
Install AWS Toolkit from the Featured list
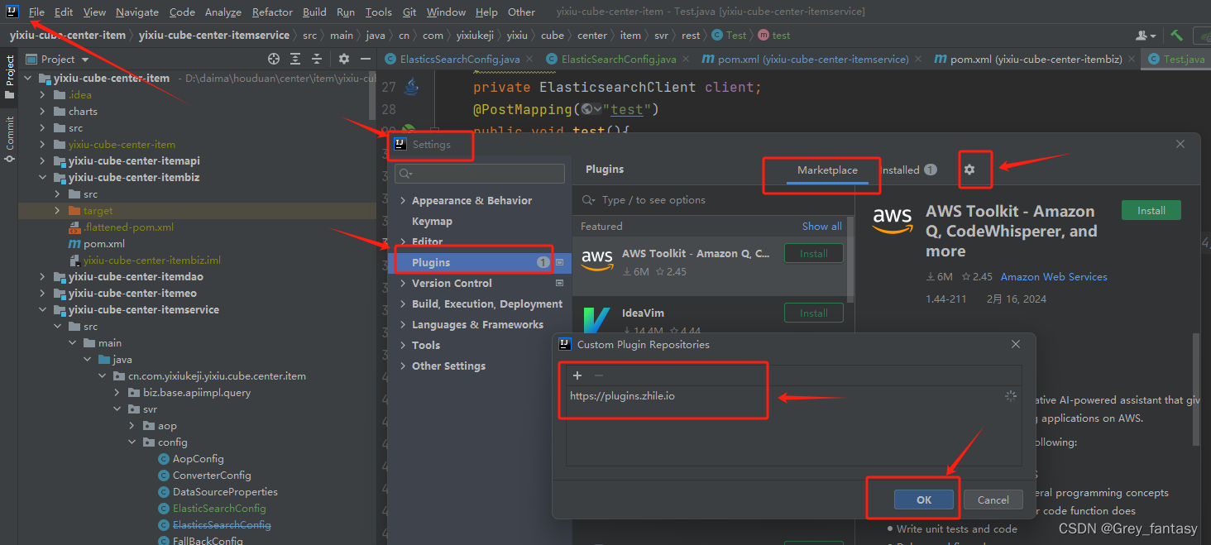813,254
